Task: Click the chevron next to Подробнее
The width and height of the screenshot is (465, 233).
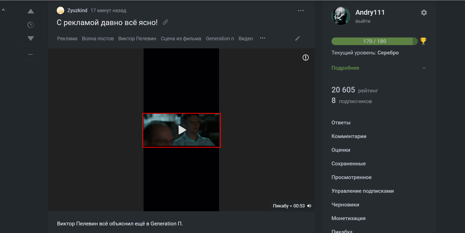Action: click(424, 68)
